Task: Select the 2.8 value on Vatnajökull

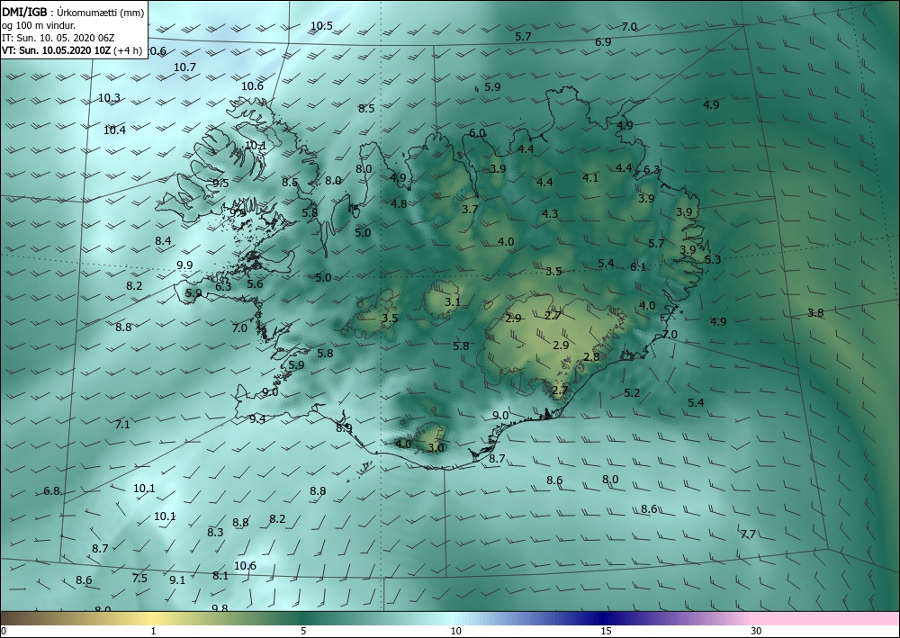Action: pos(591,357)
